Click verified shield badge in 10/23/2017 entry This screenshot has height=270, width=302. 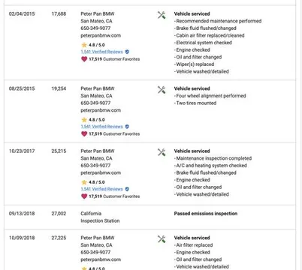point(127,189)
